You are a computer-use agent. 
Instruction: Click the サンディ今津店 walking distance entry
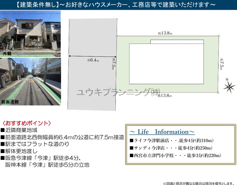(171, 148)
